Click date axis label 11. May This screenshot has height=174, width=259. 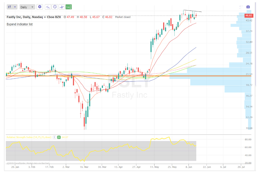[x=154, y=167]
